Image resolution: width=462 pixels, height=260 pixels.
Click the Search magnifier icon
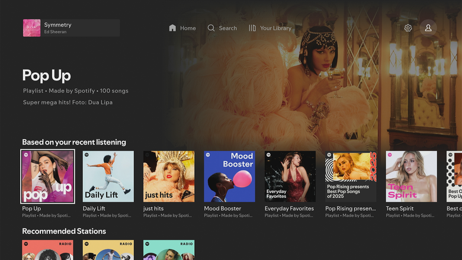click(x=211, y=28)
